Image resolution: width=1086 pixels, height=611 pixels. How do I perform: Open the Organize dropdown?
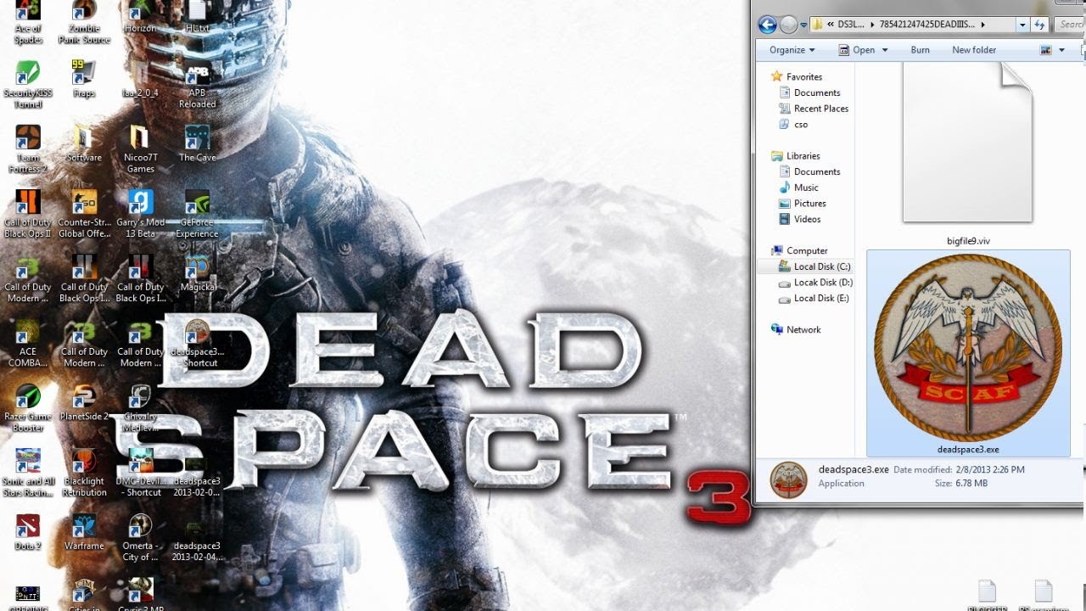790,50
